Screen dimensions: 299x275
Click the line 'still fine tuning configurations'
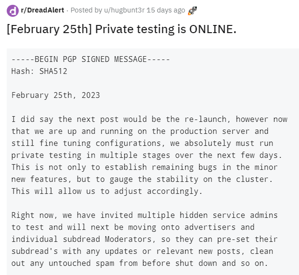[x=142, y=143]
